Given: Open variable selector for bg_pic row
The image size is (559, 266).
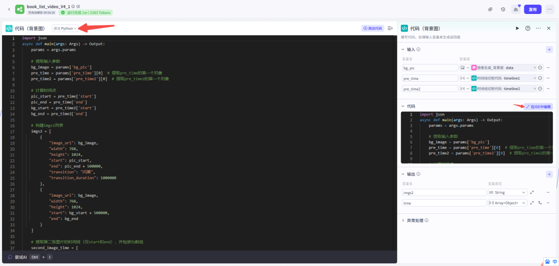Looking at the screenshot, I should (x=540, y=68).
